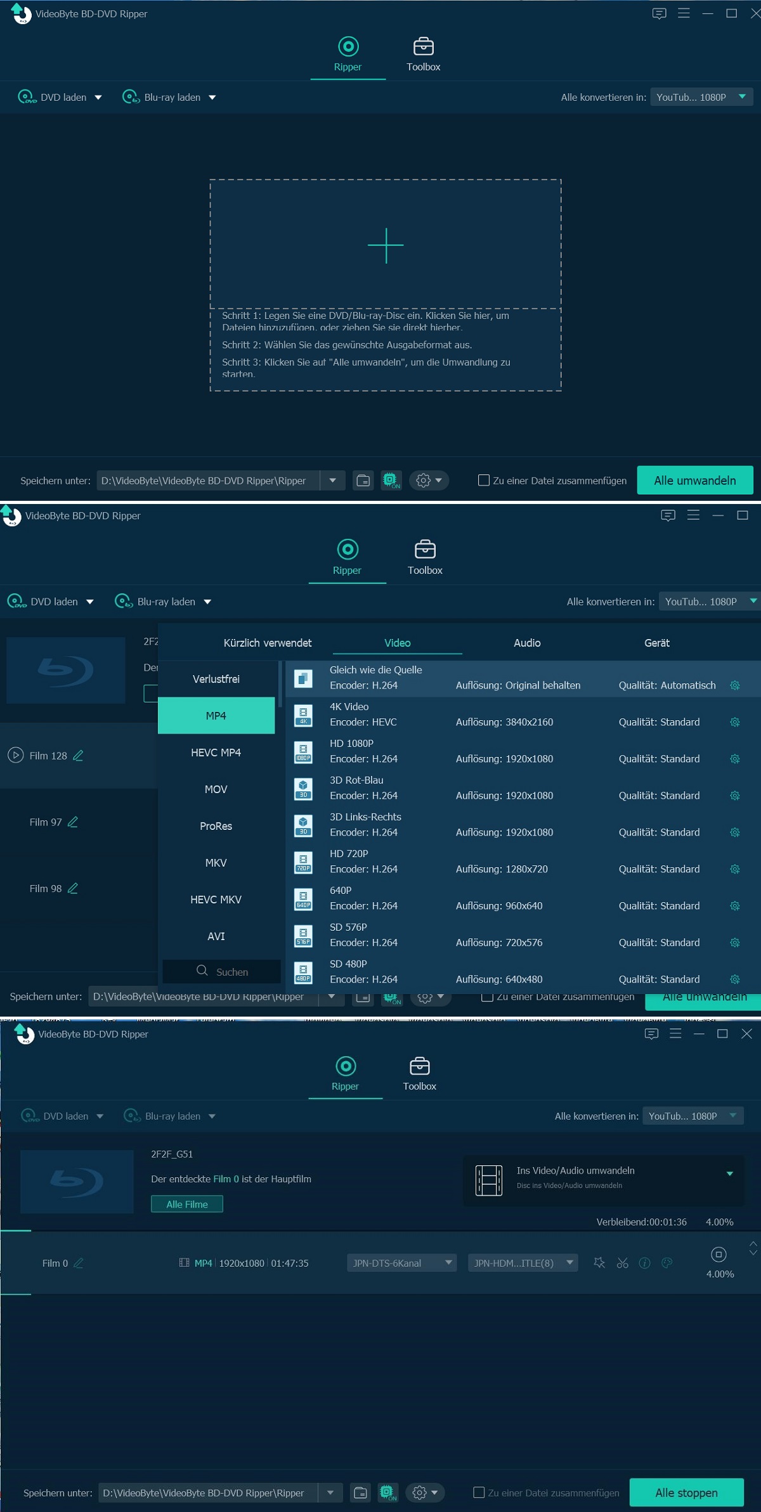This screenshot has width=761, height=1512.
Task: Click the Blu-ray thumbnail in the format-list window
Action: [x=65, y=670]
